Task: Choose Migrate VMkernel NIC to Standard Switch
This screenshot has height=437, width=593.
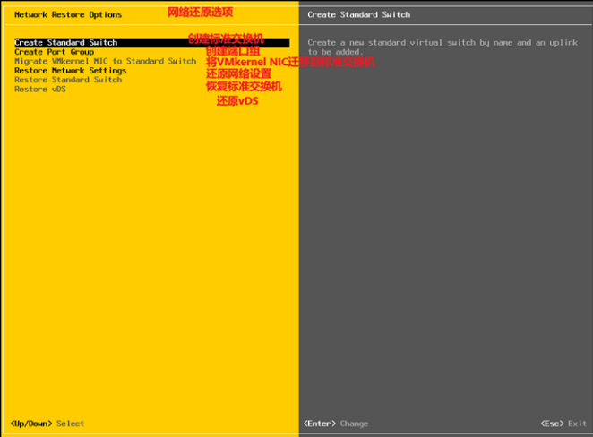Action: click(x=105, y=61)
